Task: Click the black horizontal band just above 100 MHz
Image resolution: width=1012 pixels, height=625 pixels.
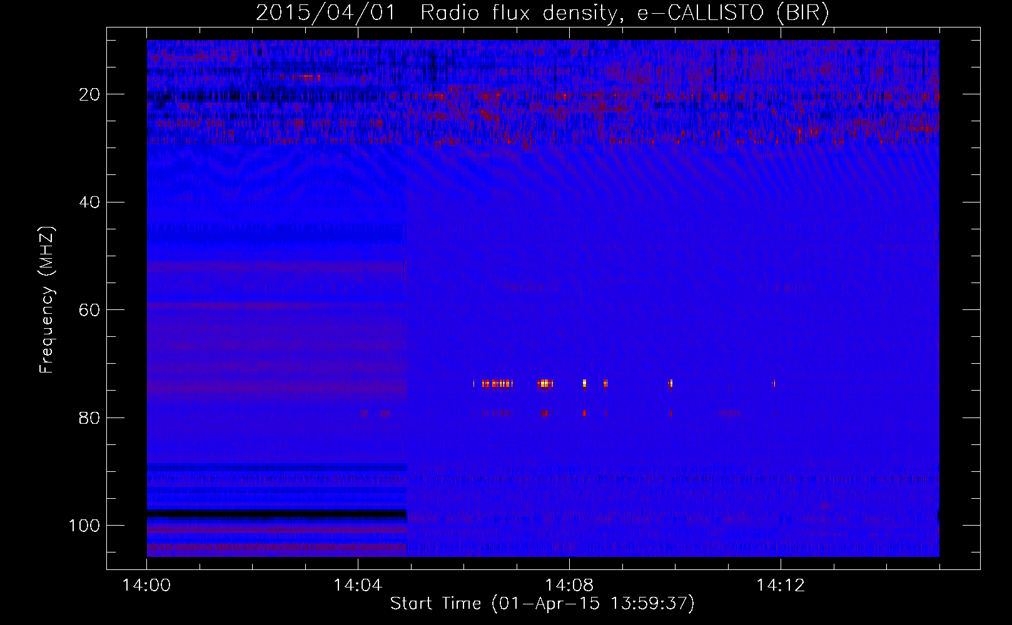Action: click(x=276, y=514)
